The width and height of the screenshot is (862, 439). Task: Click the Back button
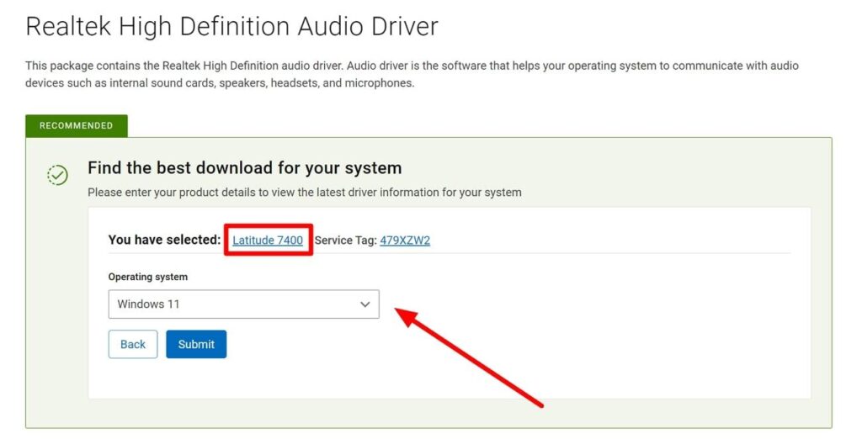tap(133, 344)
